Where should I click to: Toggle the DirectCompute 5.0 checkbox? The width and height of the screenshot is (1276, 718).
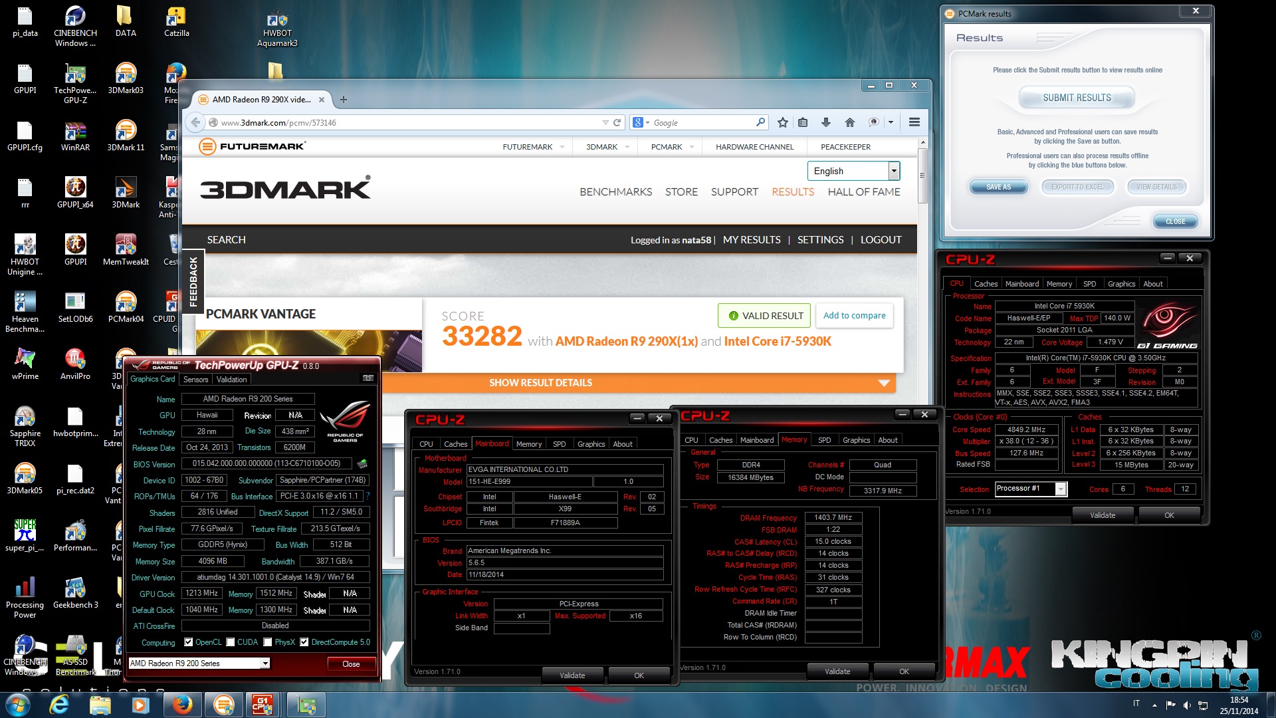304,642
